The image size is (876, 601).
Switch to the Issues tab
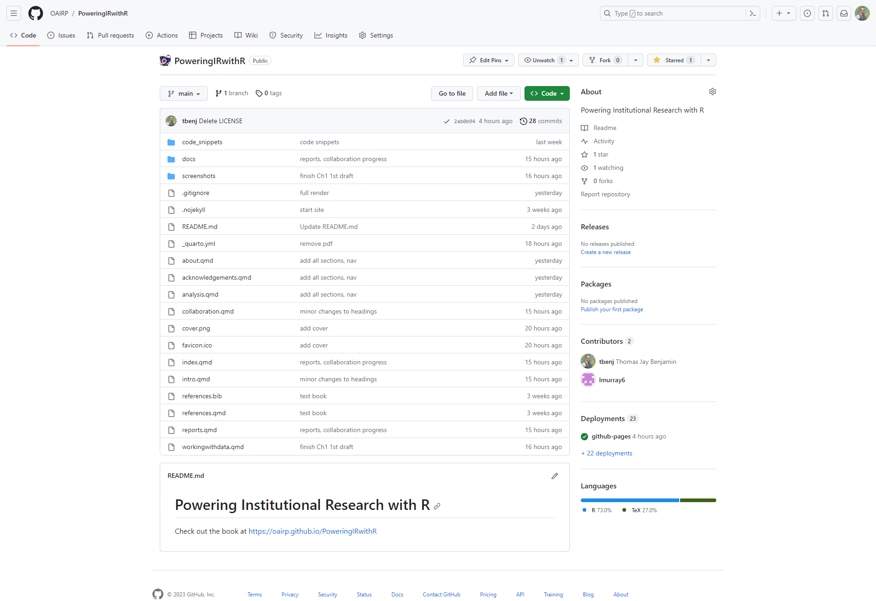61,35
